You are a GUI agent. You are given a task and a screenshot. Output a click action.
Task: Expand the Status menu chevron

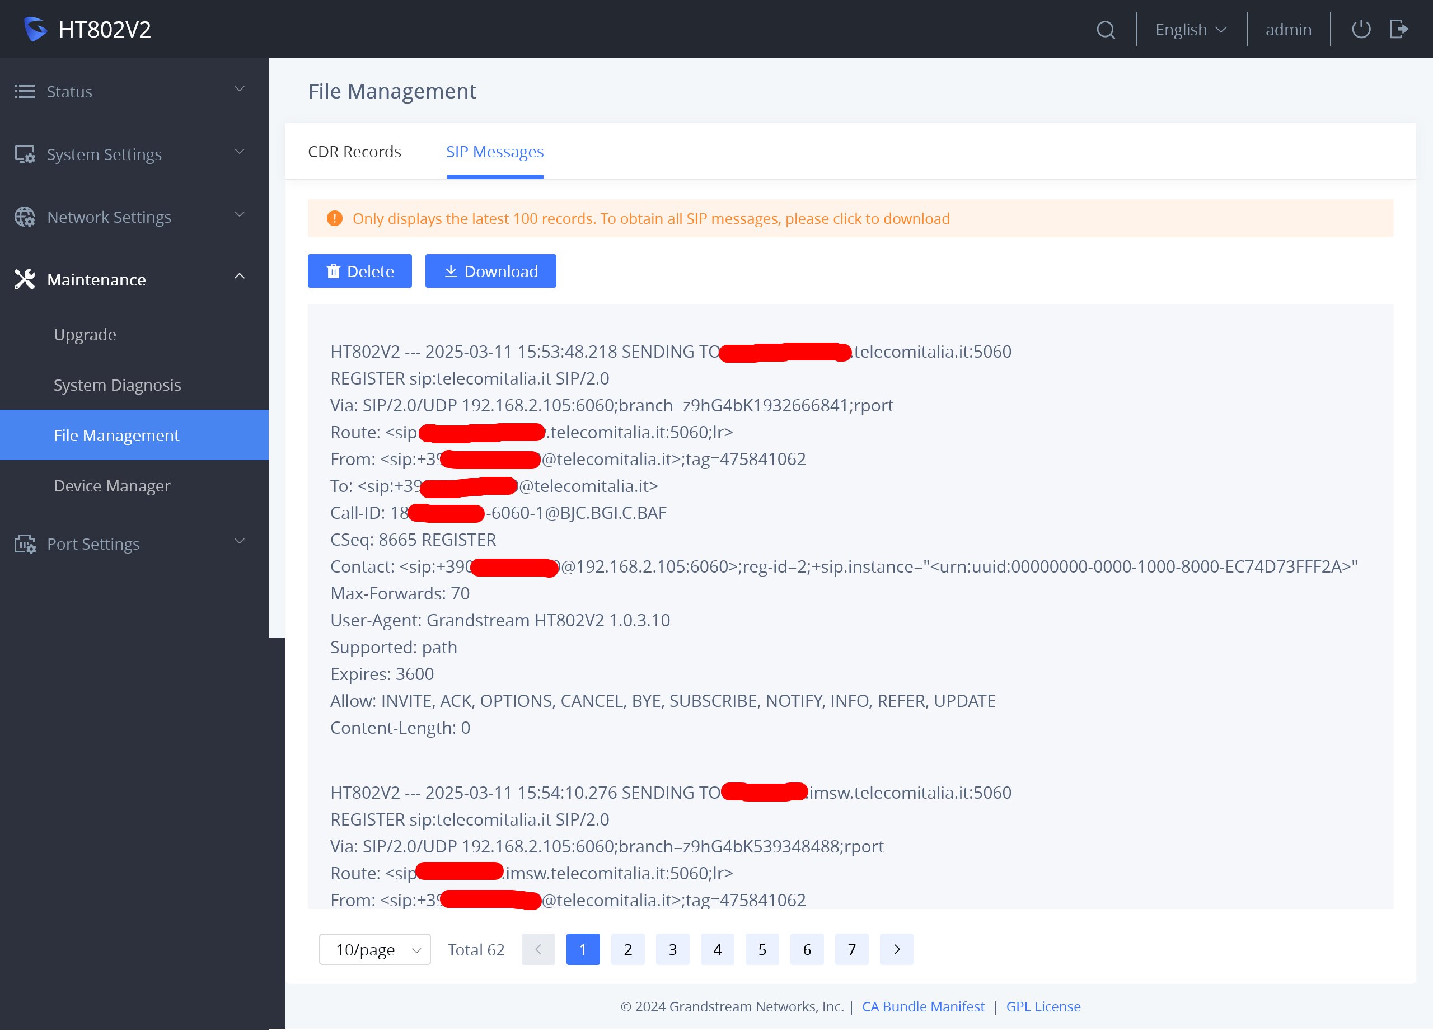click(x=240, y=89)
